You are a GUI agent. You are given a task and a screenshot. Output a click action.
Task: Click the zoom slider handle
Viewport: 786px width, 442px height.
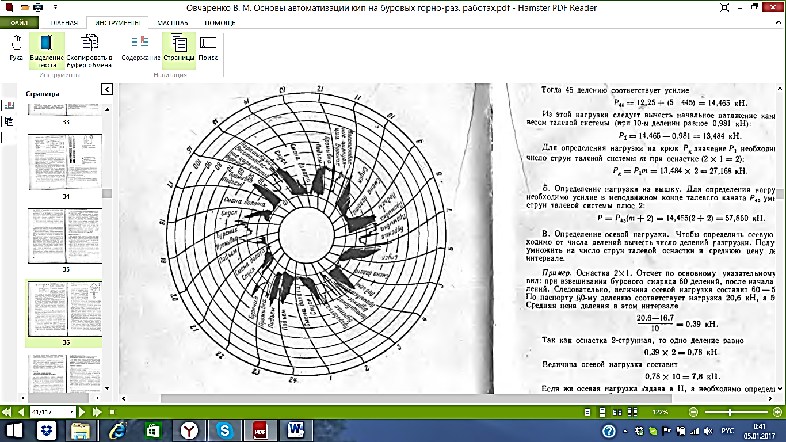730,412
